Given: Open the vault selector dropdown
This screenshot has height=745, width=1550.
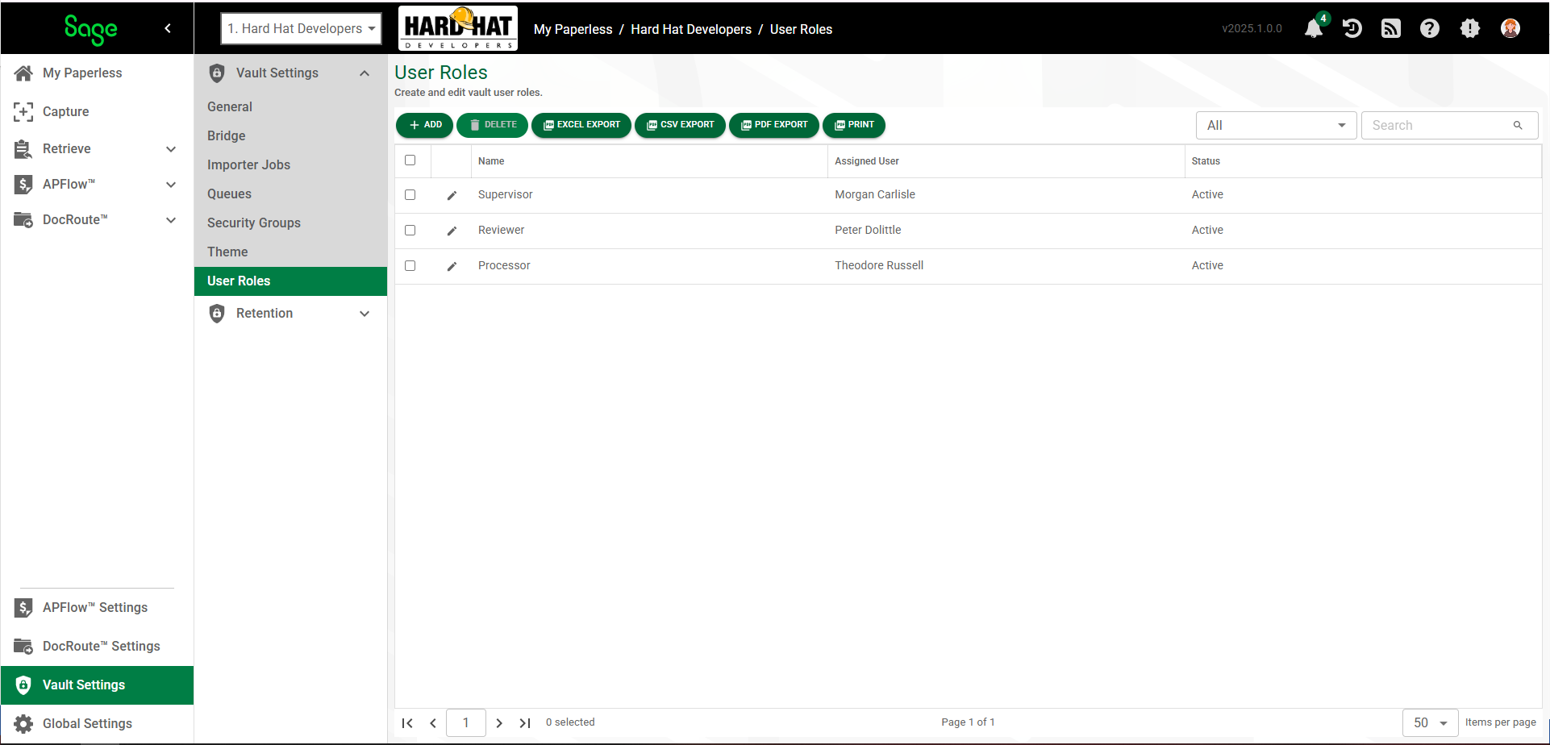Looking at the screenshot, I should [x=302, y=28].
